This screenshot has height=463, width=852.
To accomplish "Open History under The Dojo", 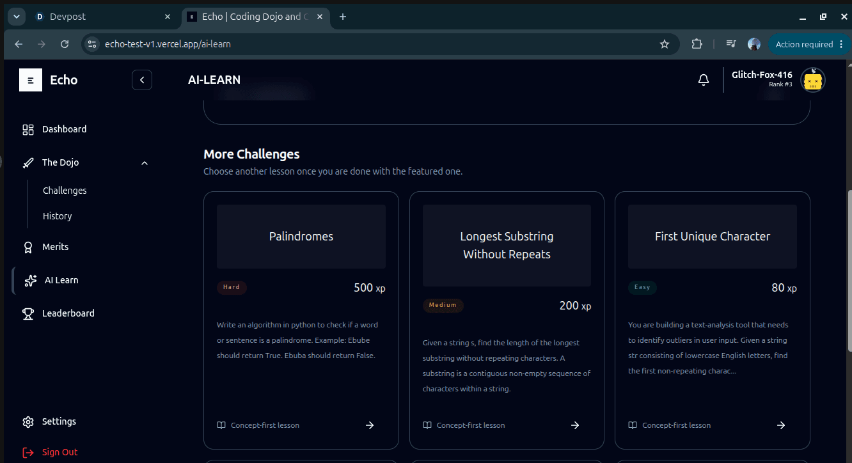I will [57, 216].
